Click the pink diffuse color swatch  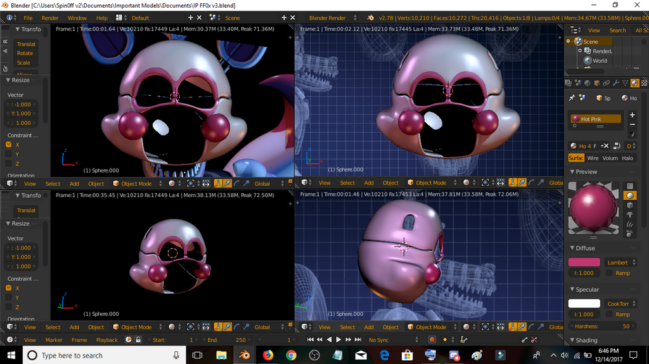[584, 262]
